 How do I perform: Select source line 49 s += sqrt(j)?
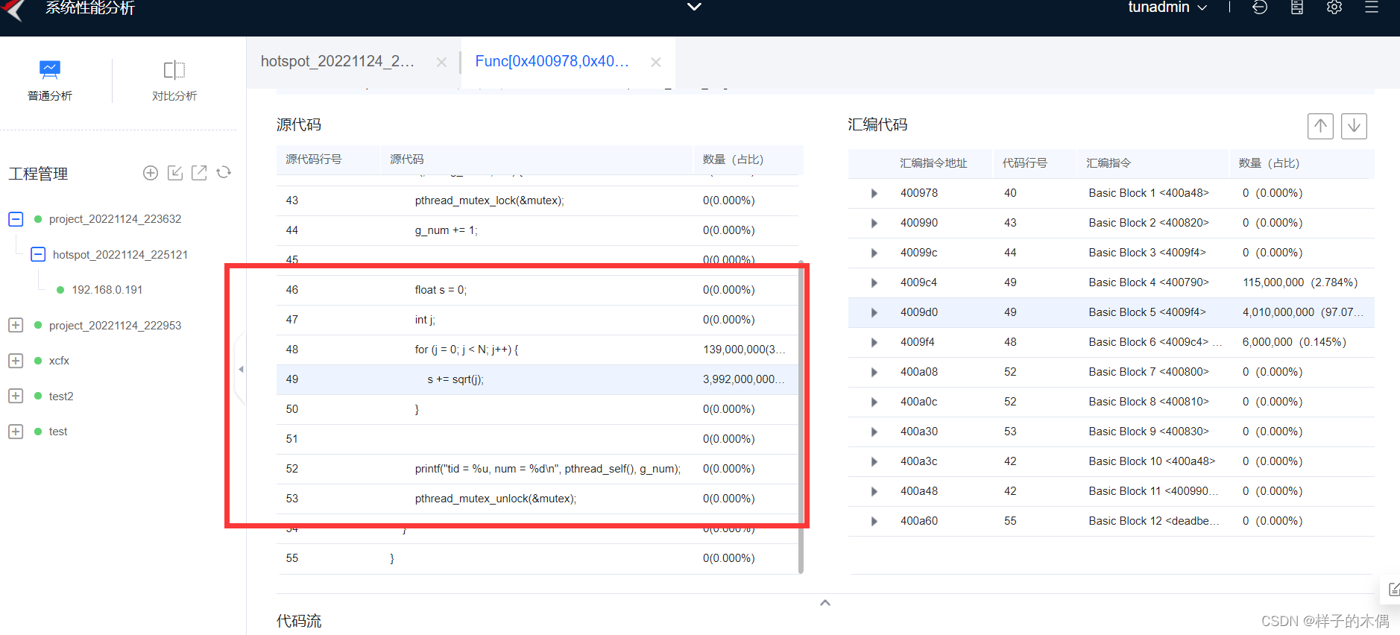537,379
